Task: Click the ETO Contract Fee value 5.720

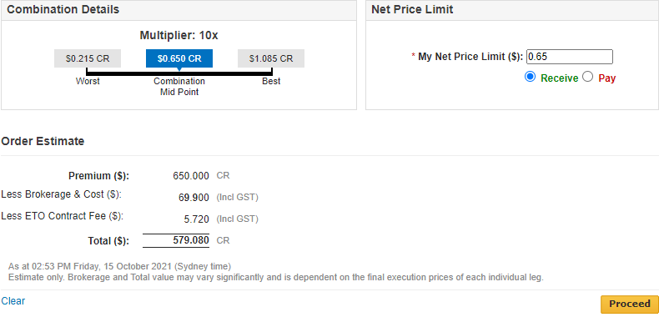Action: coord(197,219)
